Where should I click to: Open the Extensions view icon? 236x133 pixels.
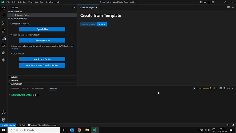[4, 38]
